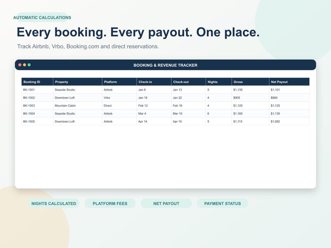Click the Mar 10 check-out cell
This screenshot has height=248, width=331.
pos(188,114)
